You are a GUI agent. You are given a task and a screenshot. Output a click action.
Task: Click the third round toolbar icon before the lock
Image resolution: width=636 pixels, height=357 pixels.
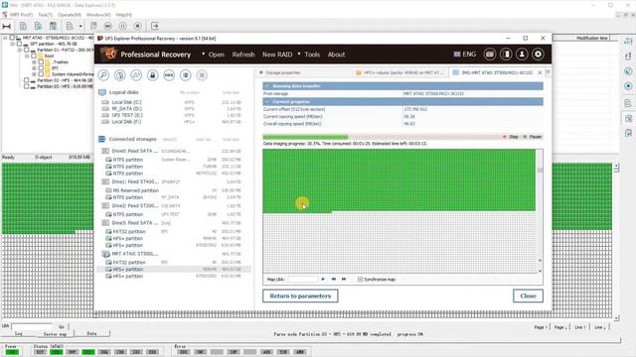click(x=136, y=75)
